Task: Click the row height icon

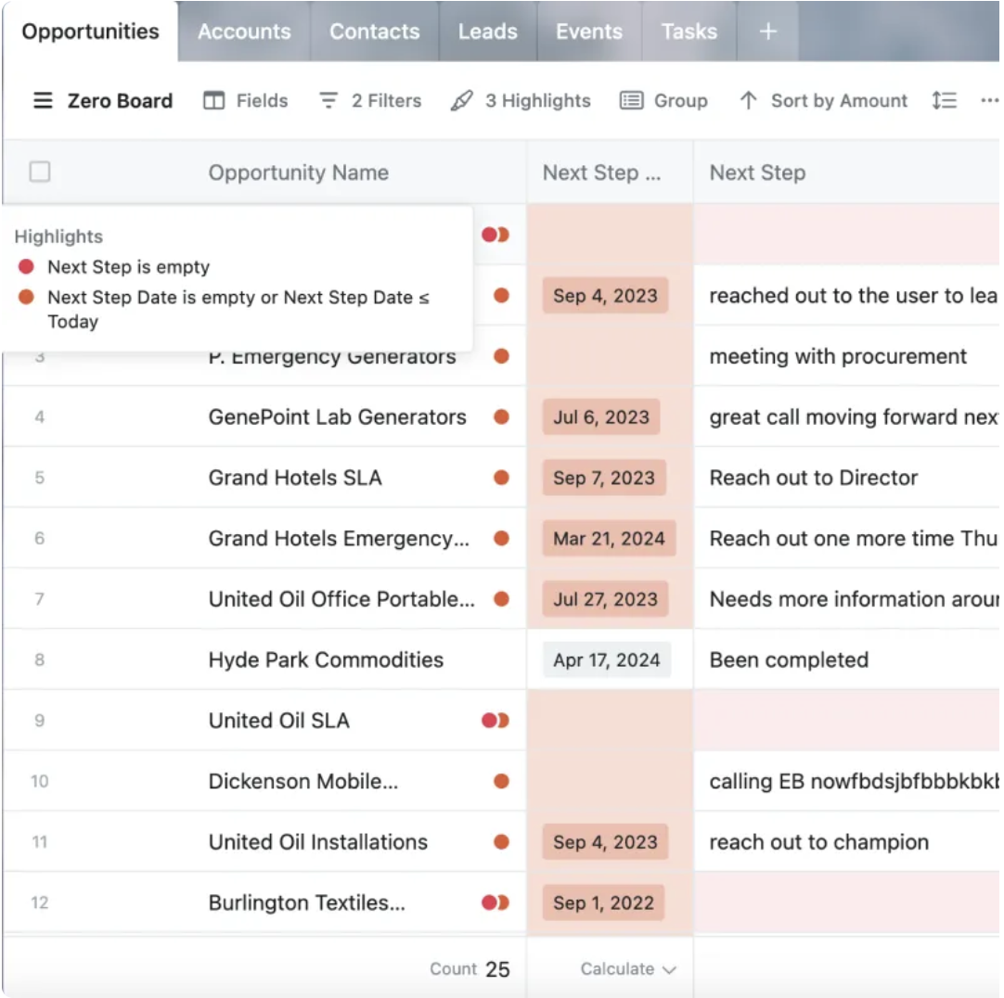Action: click(x=944, y=100)
